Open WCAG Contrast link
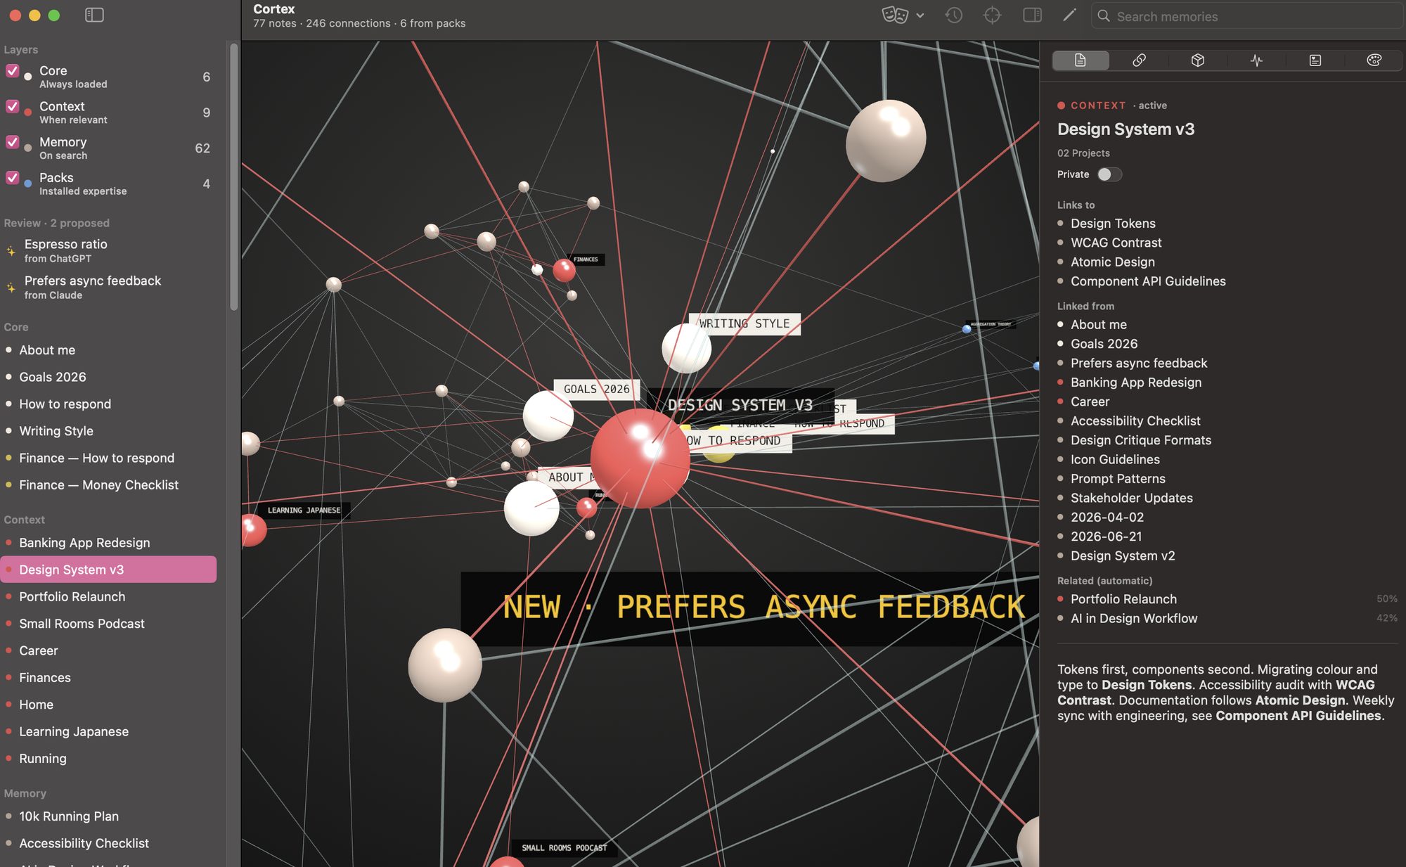 pyautogui.click(x=1116, y=243)
